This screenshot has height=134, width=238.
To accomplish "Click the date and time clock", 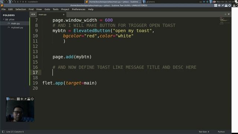I will click(x=225, y=1).
